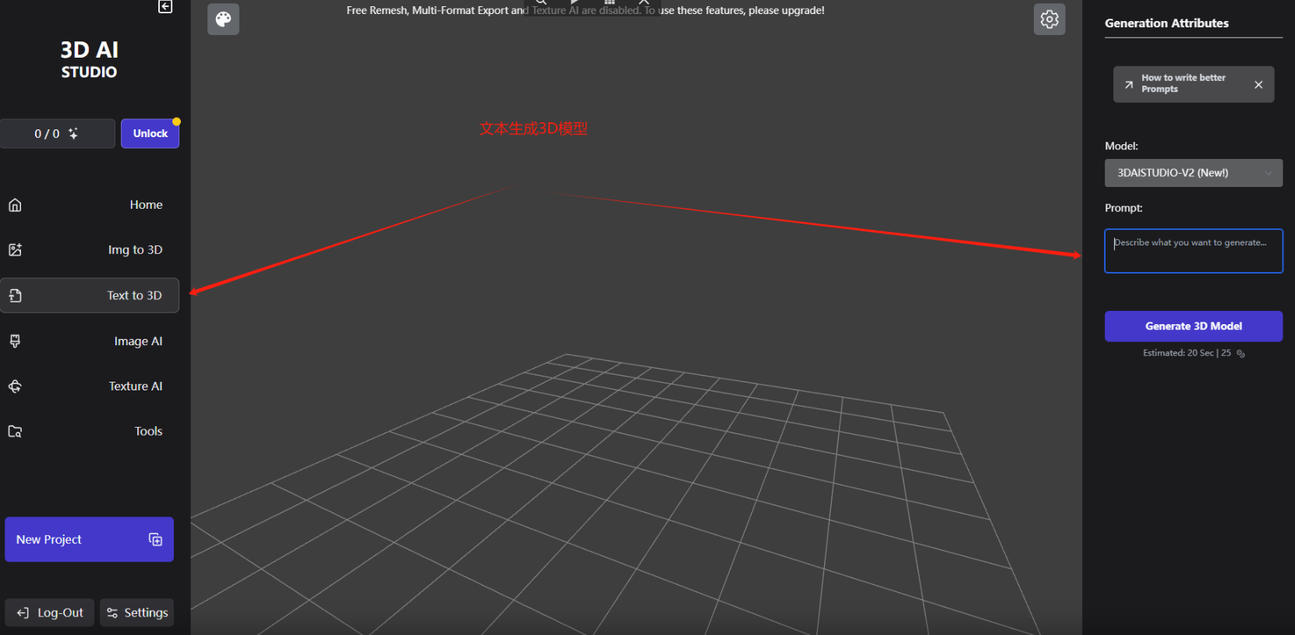Click Generate 3D Model

click(1193, 326)
